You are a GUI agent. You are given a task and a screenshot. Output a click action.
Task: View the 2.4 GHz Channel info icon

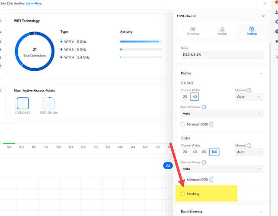pyautogui.click(x=249, y=90)
